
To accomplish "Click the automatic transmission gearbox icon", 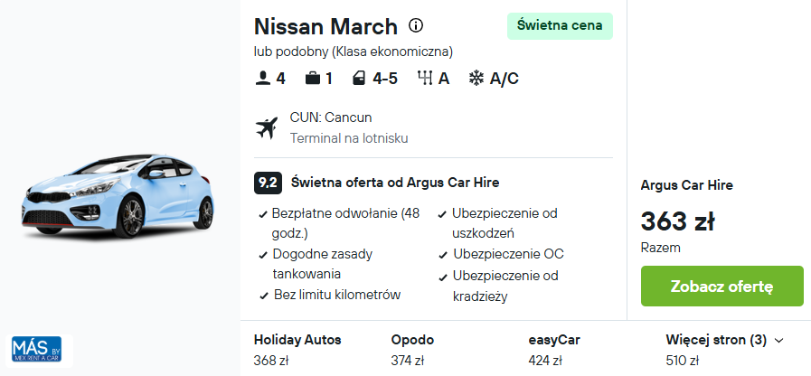I will click(x=425, y=78).
